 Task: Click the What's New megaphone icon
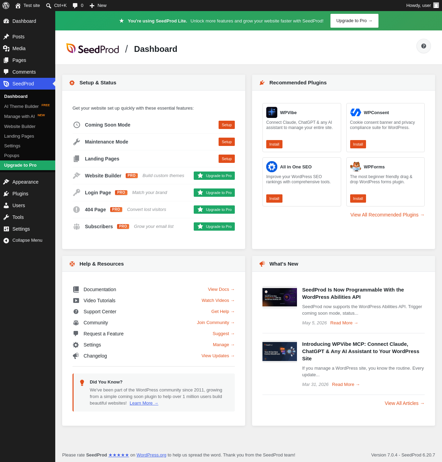coord(262,264)
